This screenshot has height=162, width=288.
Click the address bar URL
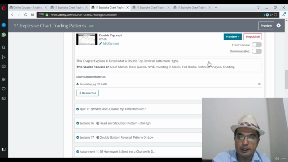84,15
